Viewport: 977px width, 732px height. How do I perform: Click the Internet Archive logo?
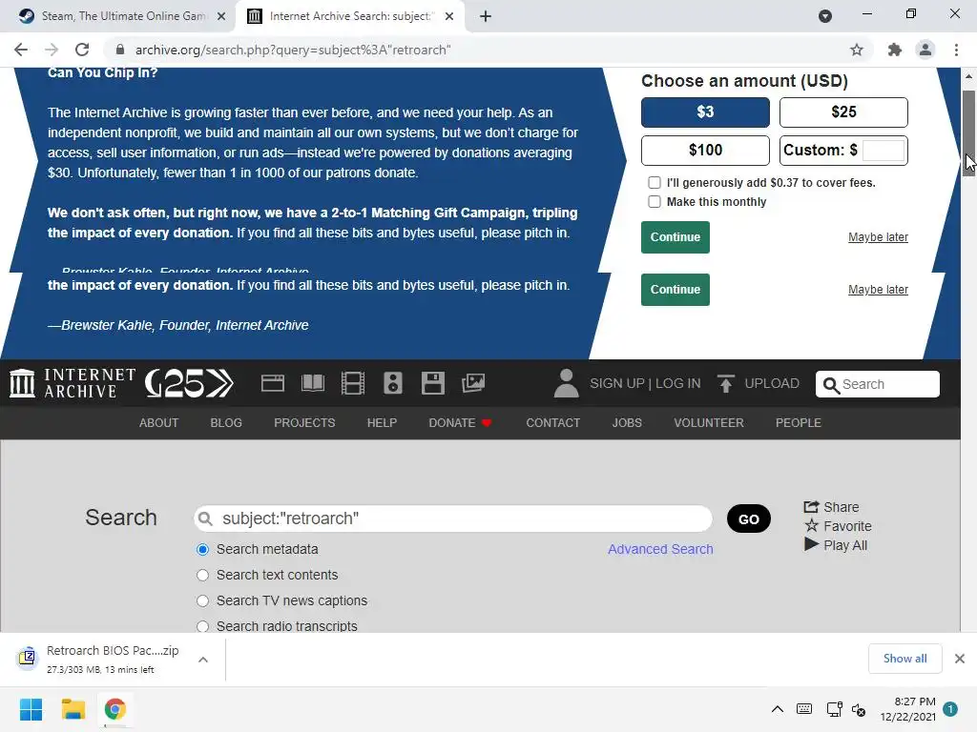pos(73,383)
